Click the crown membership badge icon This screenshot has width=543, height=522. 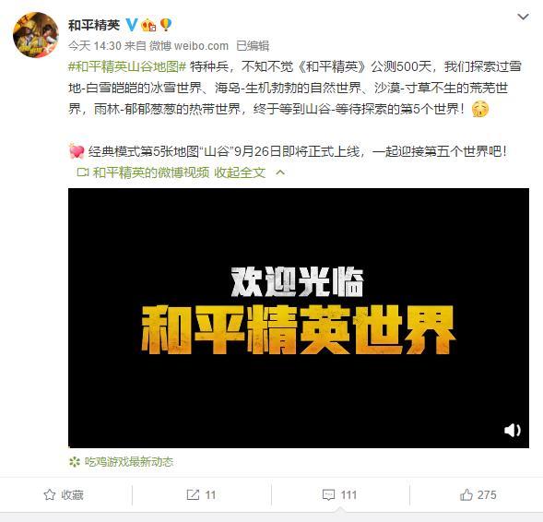pos(149,25)
